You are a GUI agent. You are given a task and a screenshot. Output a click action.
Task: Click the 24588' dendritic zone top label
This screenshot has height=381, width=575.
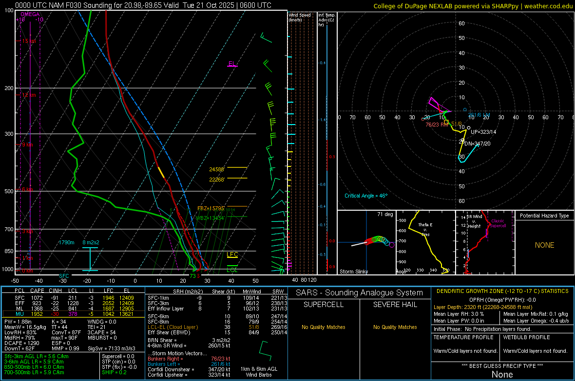pos(217,169)
